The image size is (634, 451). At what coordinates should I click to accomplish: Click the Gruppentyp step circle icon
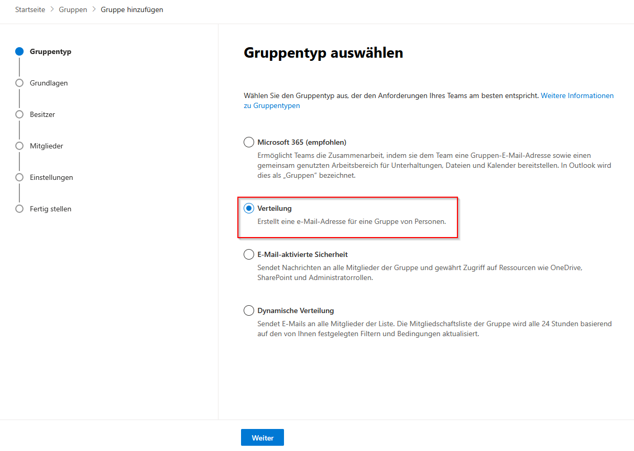click(19, 51)
